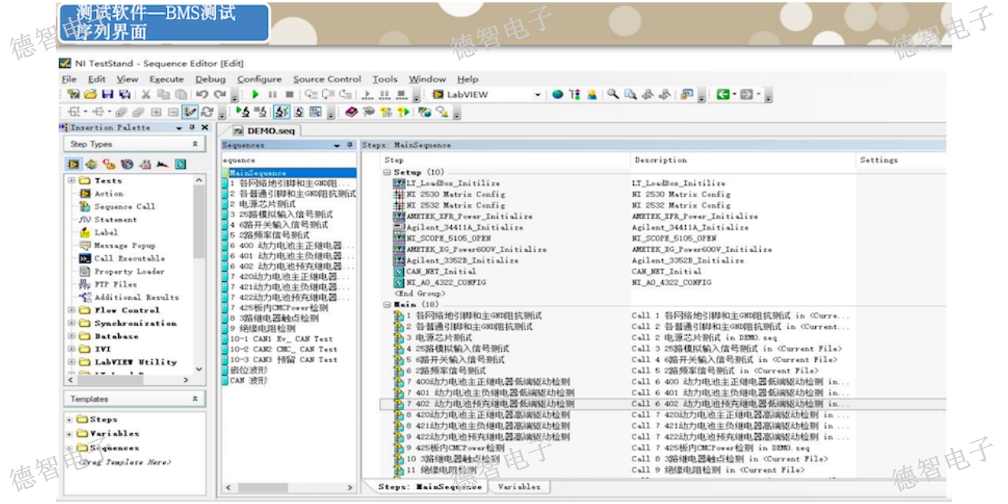Click the Sequence Call step type
This screenshot has width=1008, height=504.
tap(124, 206)
